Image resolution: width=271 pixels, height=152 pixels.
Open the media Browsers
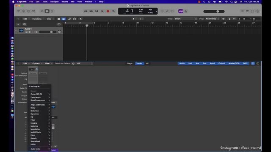[257, 11]
